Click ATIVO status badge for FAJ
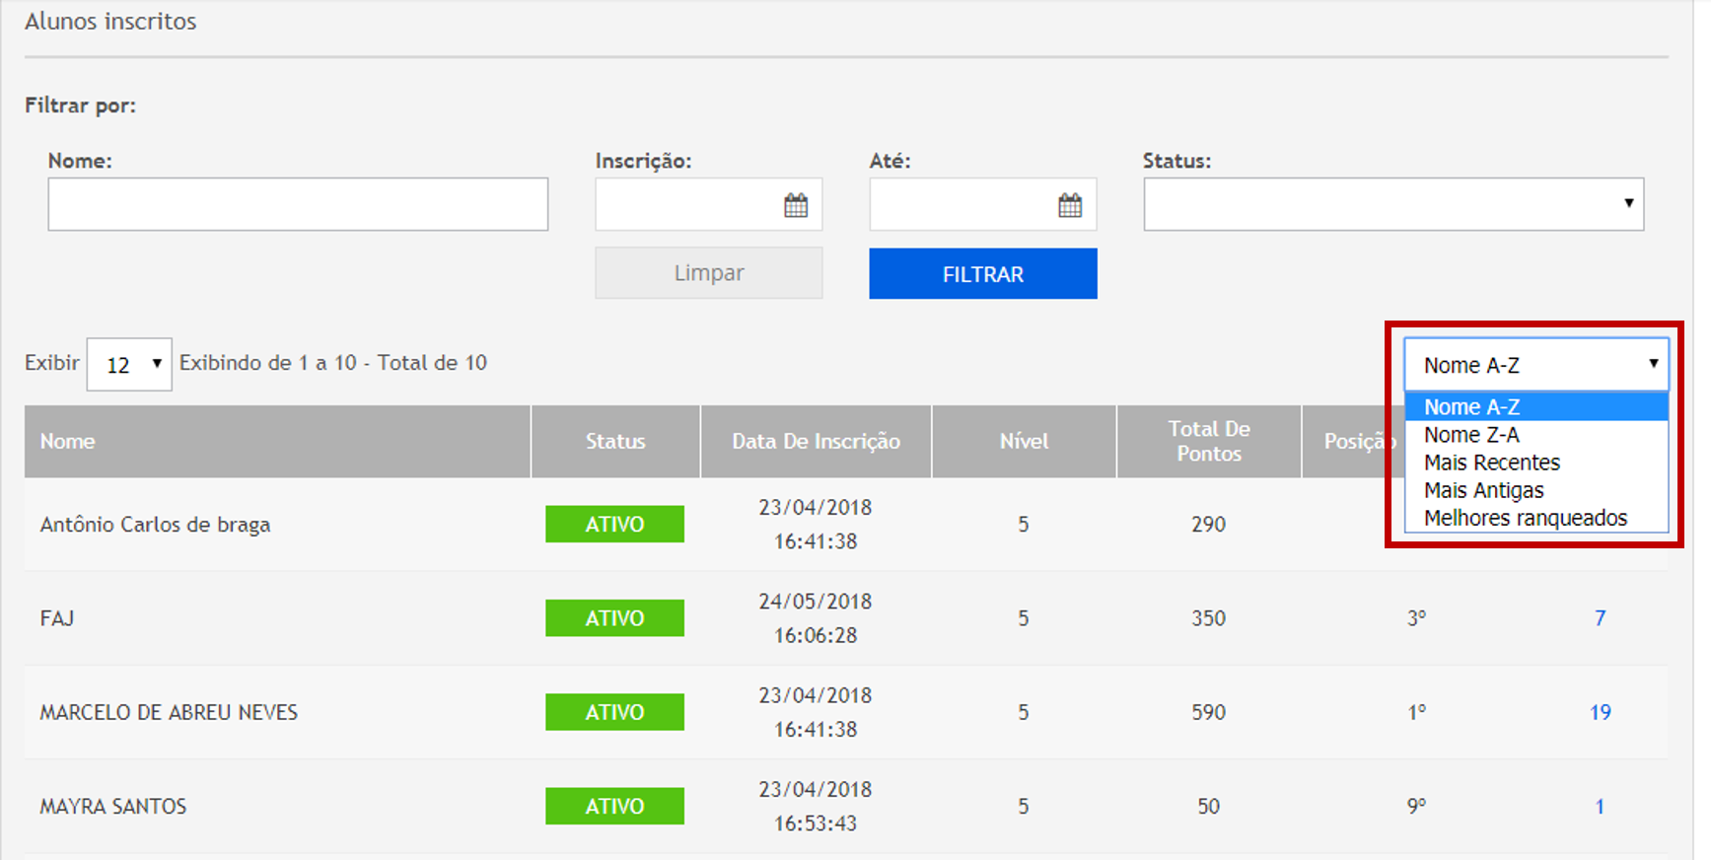The image size is (1711, 860). [x=614, y=618]
